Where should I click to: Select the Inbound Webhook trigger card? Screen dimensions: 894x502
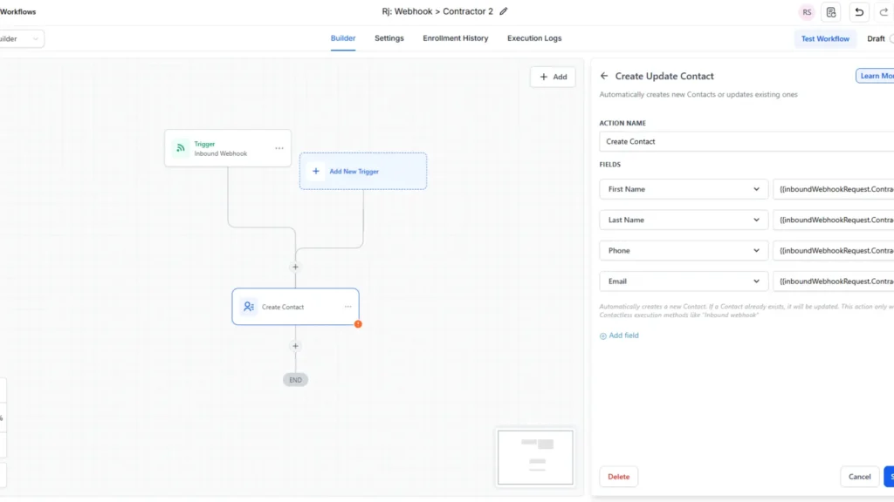(228, 148)
